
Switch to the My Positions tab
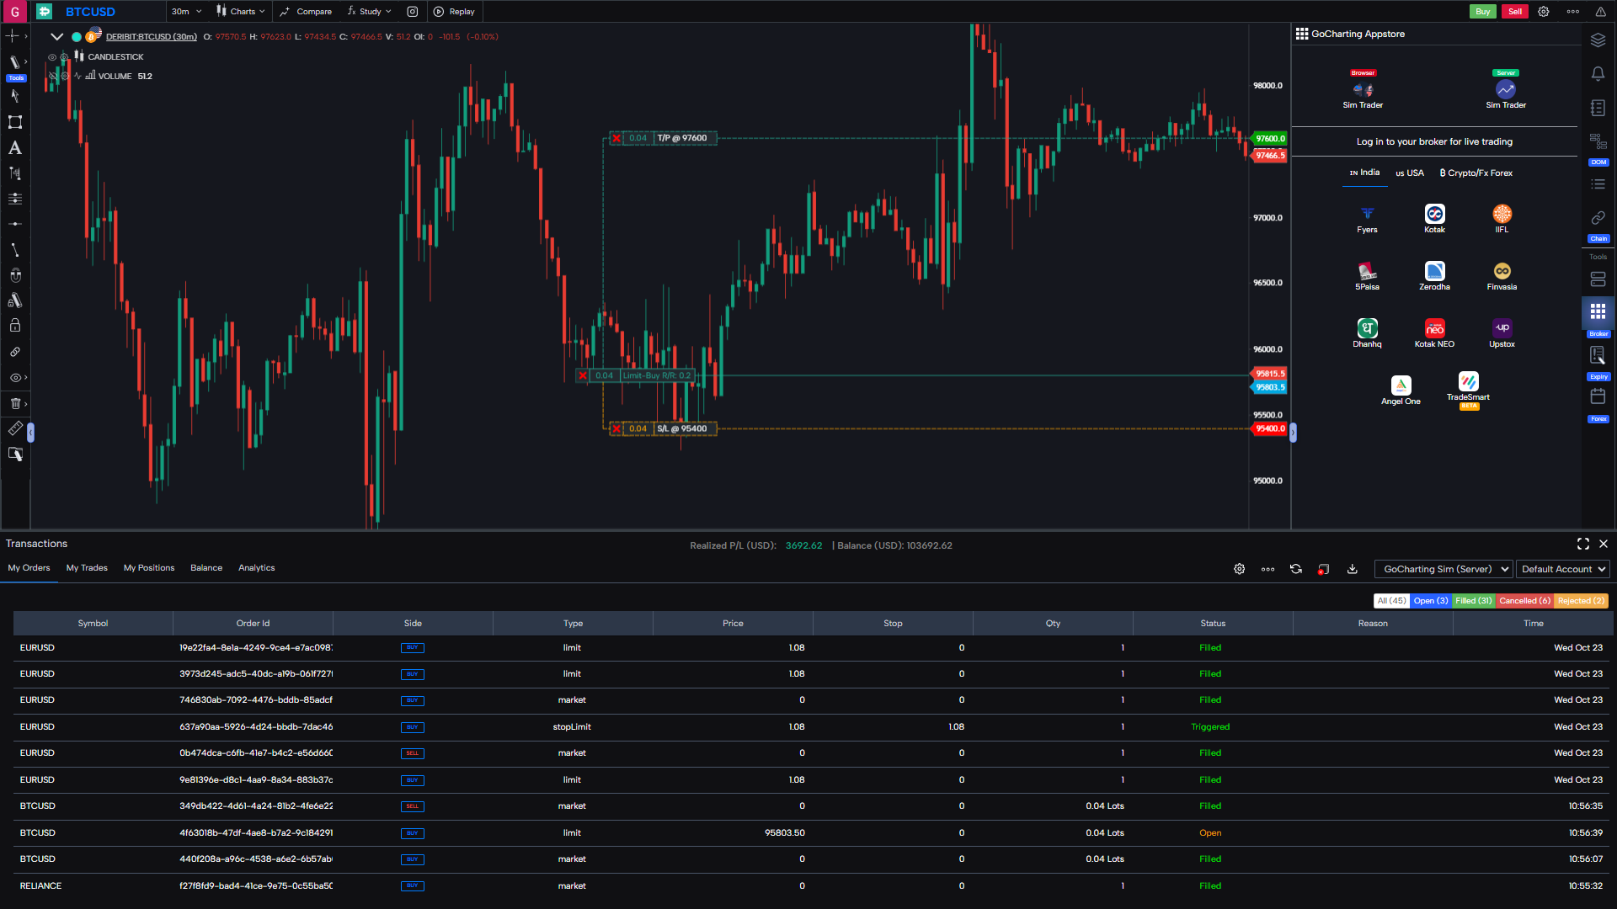(x=148, y=567)
